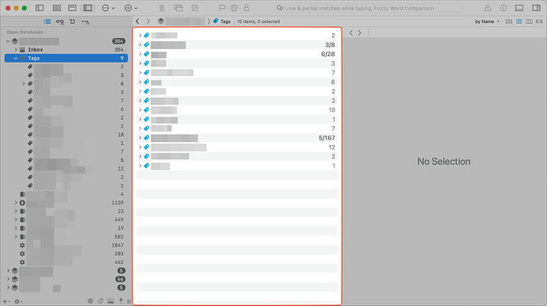This screenshot has height=306, width=547.
Task: Click the circular unread mark icon
Action: click(x=234, y=8)
